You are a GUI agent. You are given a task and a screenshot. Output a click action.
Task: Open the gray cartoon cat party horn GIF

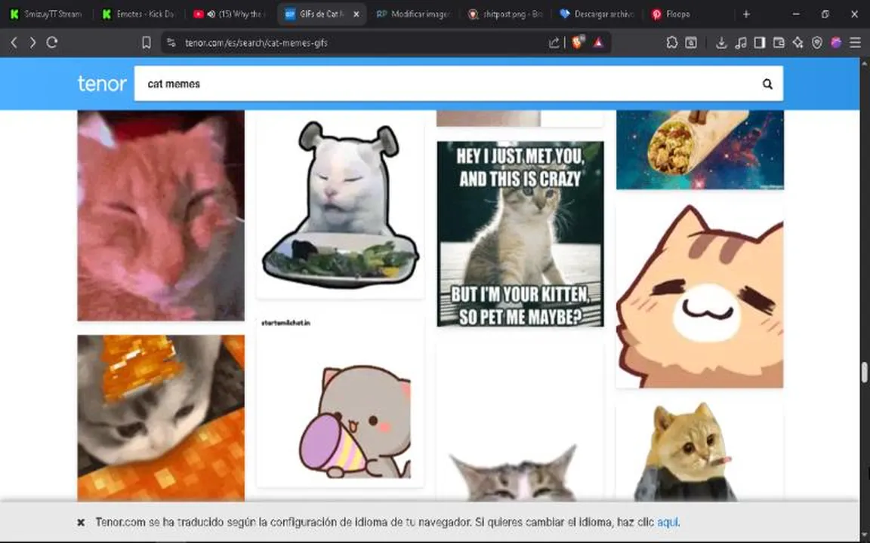coord(340,402)
